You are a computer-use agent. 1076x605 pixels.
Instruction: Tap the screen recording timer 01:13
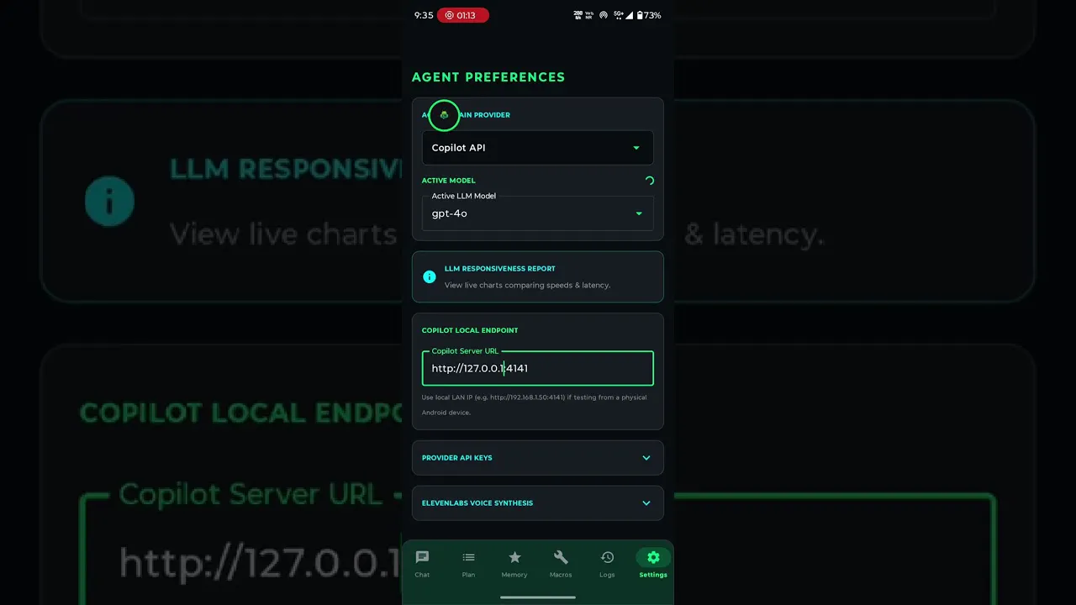pos(462,15)
